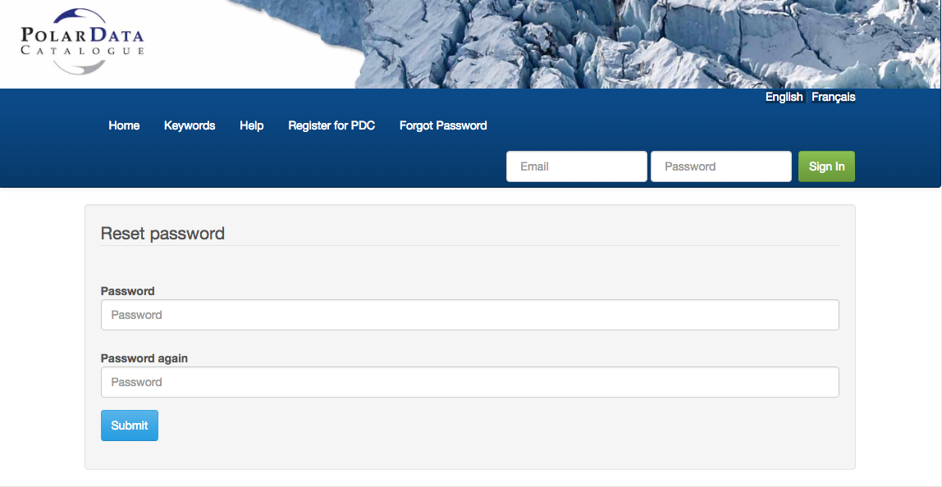Select Register for PDC in navigation

coord(332,125)
